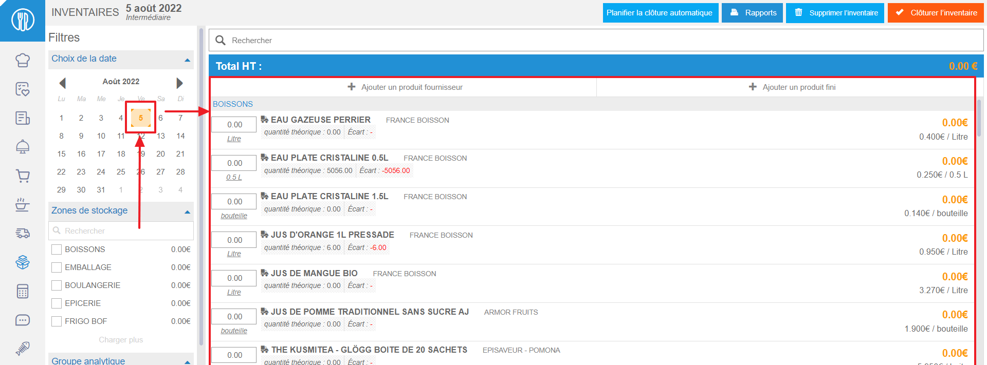
Task: Click the chat bubble sidebar icon
Action: tap(23, 320)
